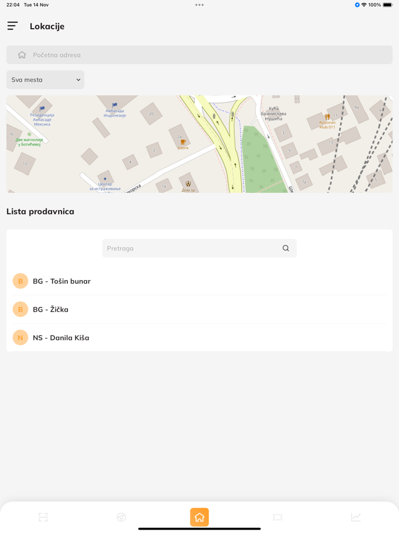This screenshot has height=533, width=399.
Task: Tap the blue location services icon in status bar
Action: click(357, 5)
